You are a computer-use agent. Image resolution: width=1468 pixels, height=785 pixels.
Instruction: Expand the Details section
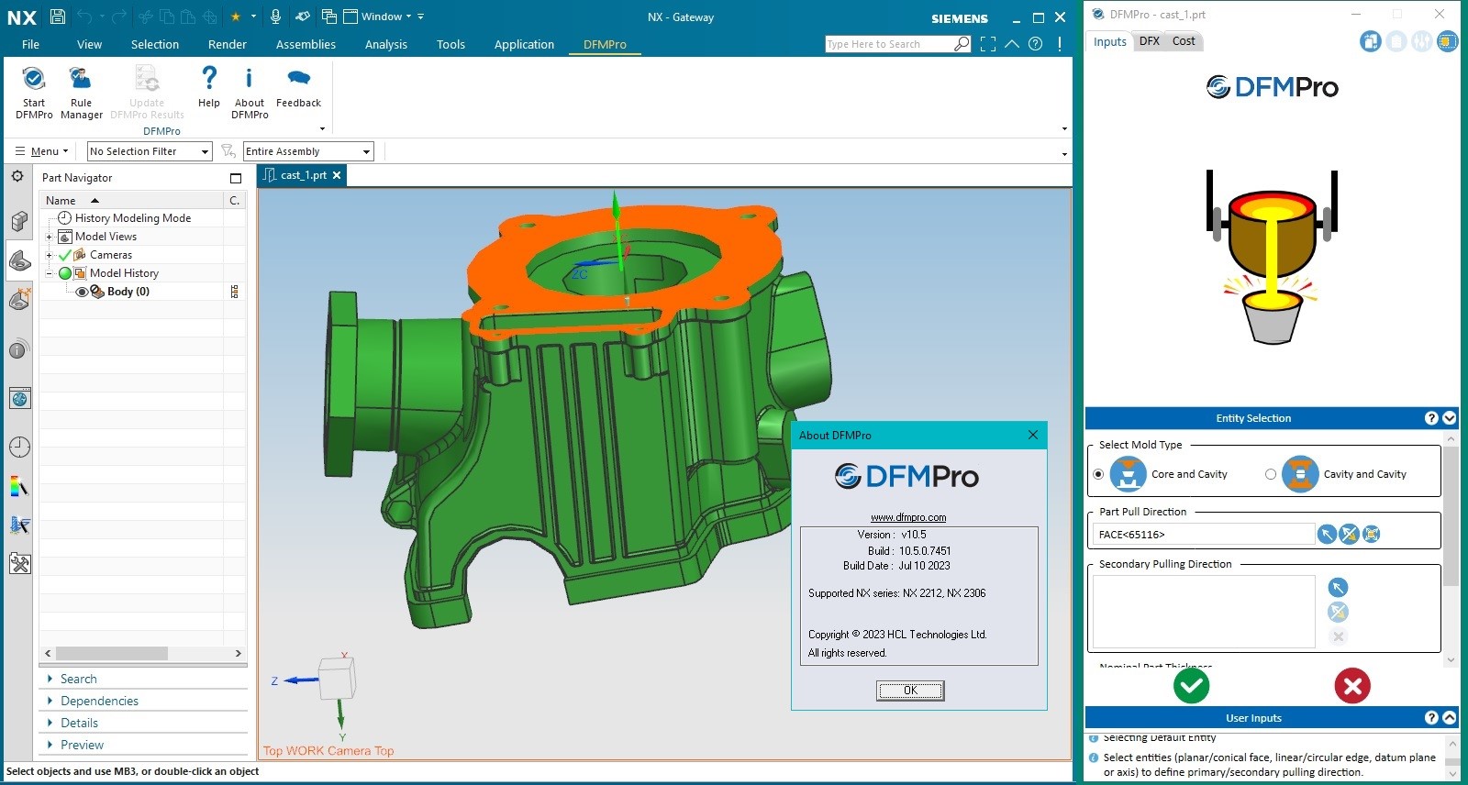pos(79,723)
